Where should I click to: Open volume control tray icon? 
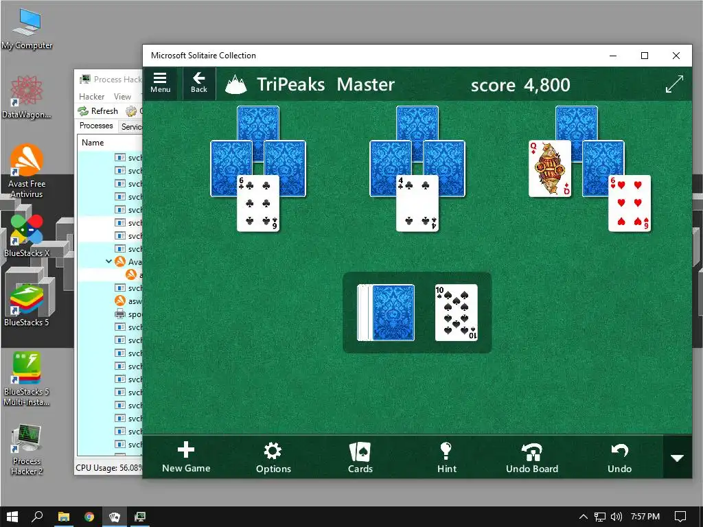click(x=616, y=517)
